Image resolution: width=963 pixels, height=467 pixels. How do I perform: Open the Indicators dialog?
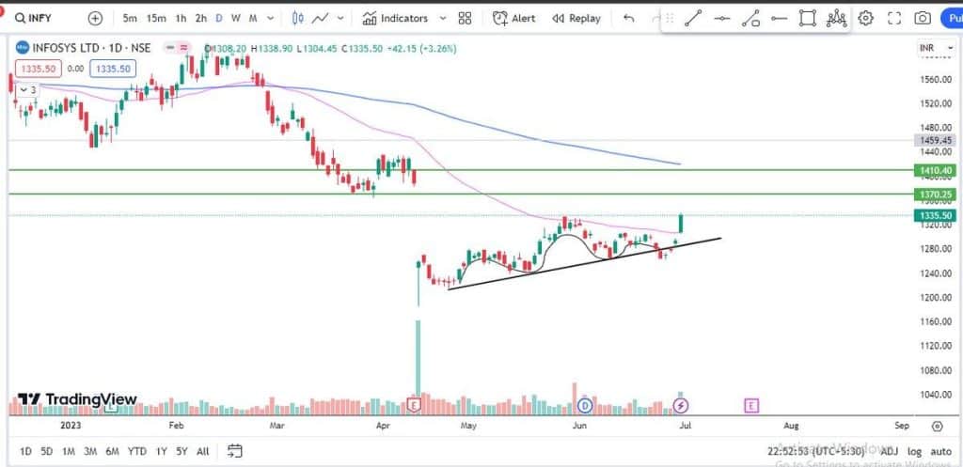coord(395,19)
